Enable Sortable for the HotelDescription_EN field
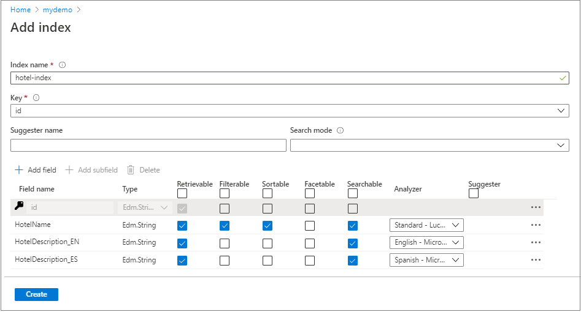 tap(267, 243)
